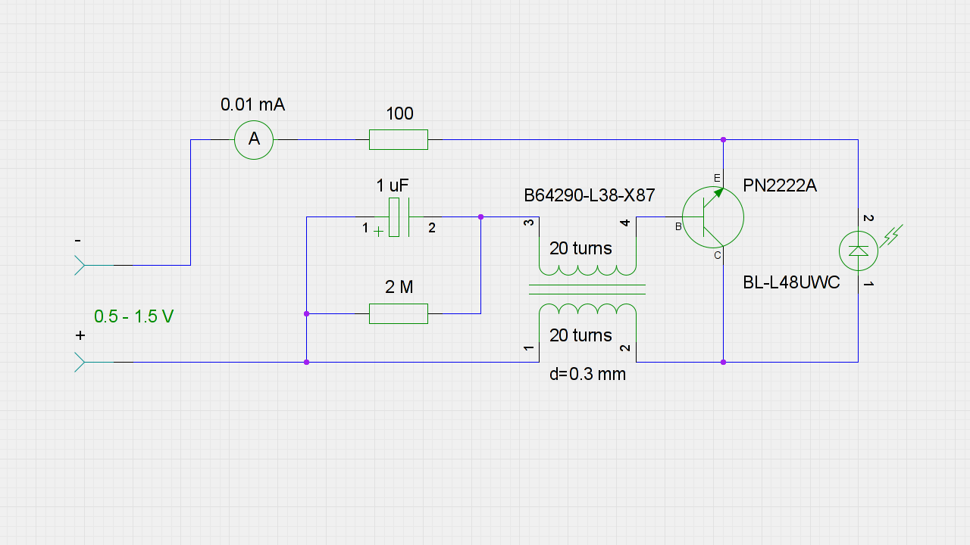
Task: Click the negative input terminal connector
Action: (80, 265)
